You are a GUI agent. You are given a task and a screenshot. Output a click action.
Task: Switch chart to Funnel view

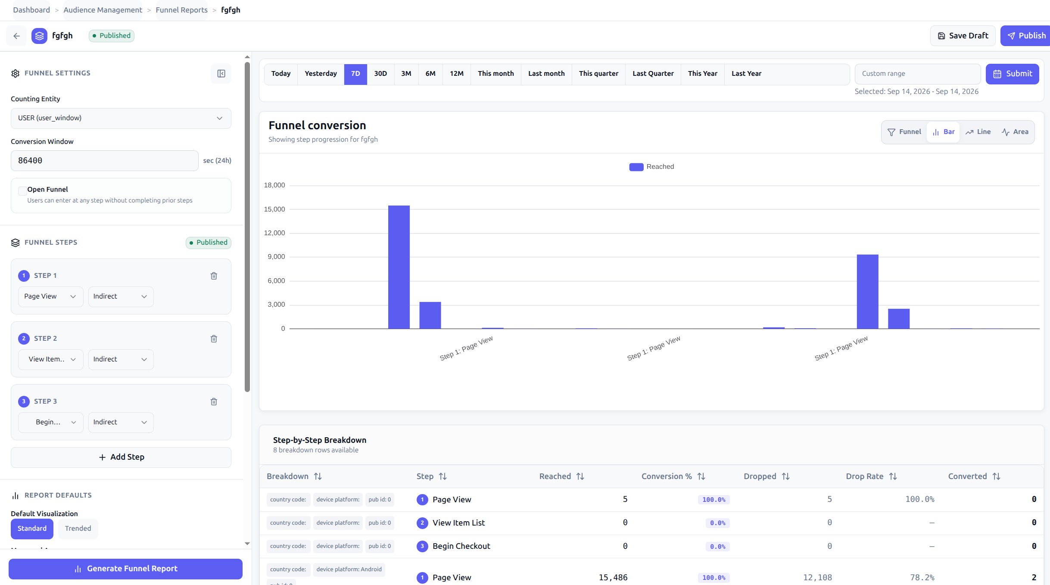(x=904, y=132)
